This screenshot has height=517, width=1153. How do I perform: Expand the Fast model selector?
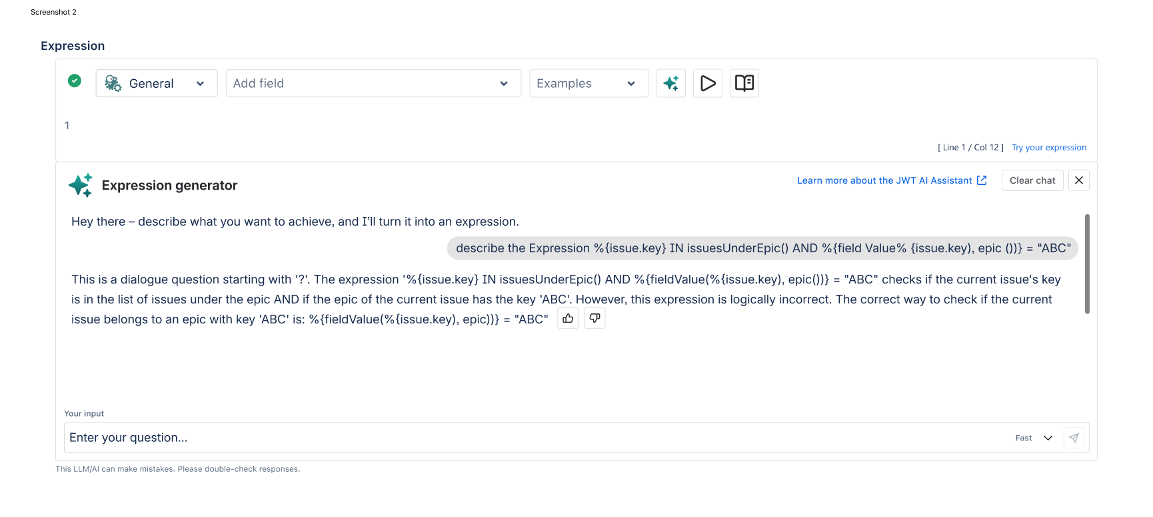click(x=1034, y=438)
